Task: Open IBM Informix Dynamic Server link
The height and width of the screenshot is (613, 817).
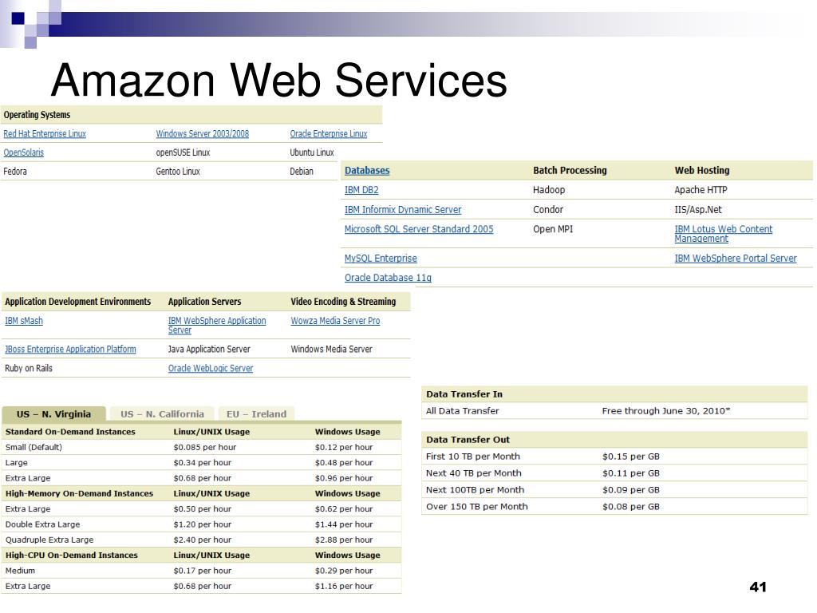Action: [x=403, y=210]
